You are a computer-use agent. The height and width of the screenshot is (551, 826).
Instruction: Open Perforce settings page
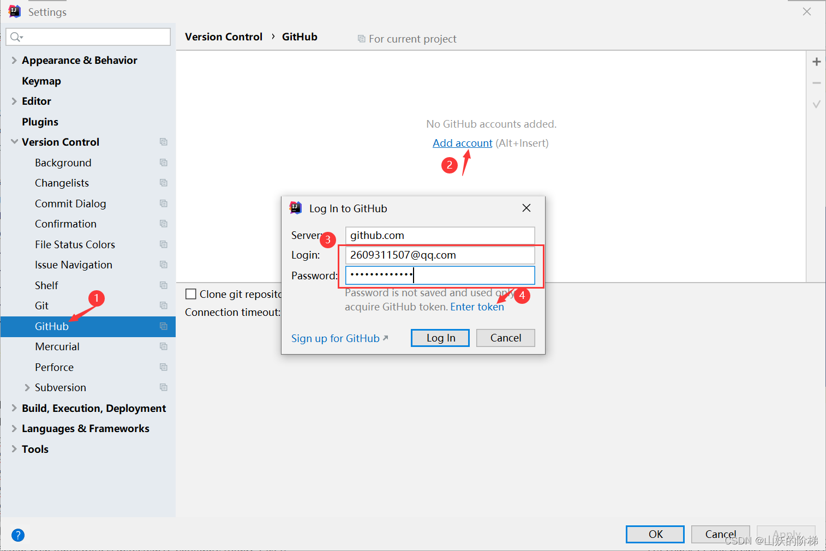click(x=54, y=367)
